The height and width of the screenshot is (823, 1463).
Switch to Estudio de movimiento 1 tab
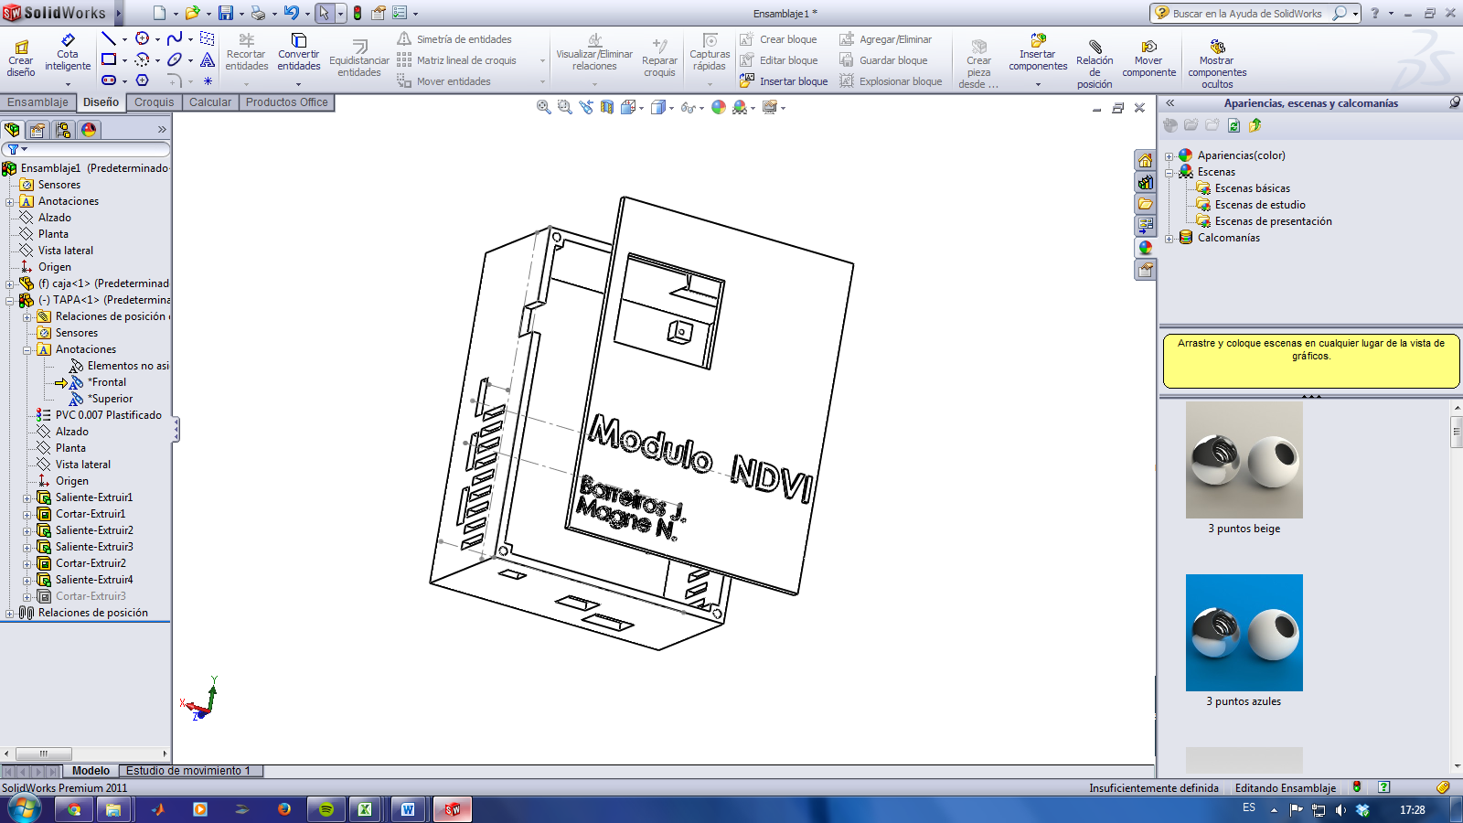tap(188, 771)
